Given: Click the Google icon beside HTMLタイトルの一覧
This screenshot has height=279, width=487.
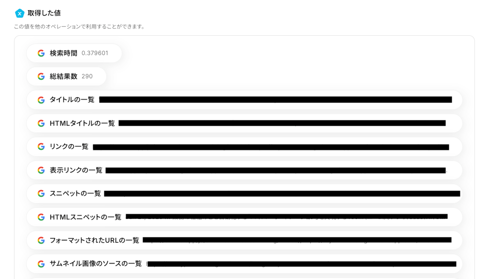Looking at the screenshot, I should [x=41, y=123].
